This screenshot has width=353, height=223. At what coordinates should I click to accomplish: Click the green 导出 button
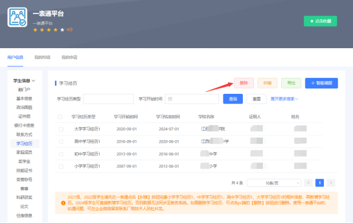[291, 83]
